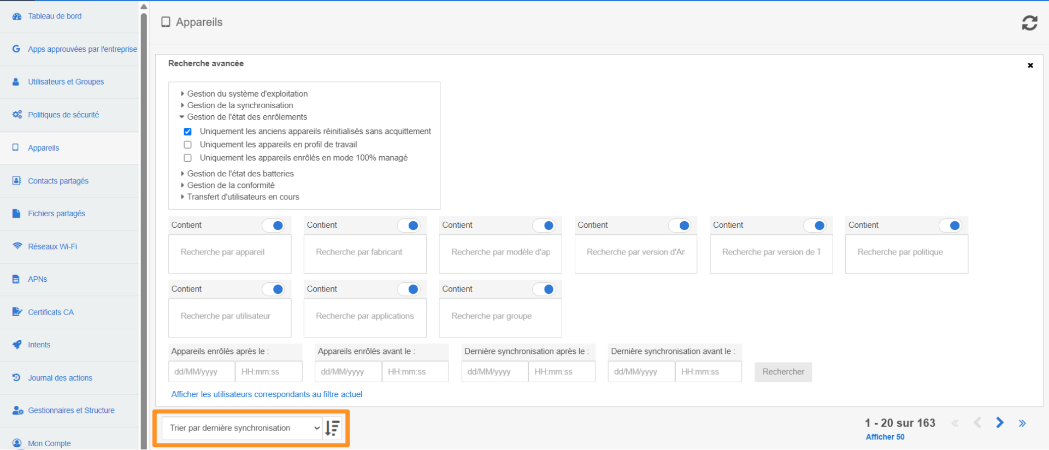
Task: Open Trier par dernière synchronisation dropdown
Action: click(x=243, y=428)
